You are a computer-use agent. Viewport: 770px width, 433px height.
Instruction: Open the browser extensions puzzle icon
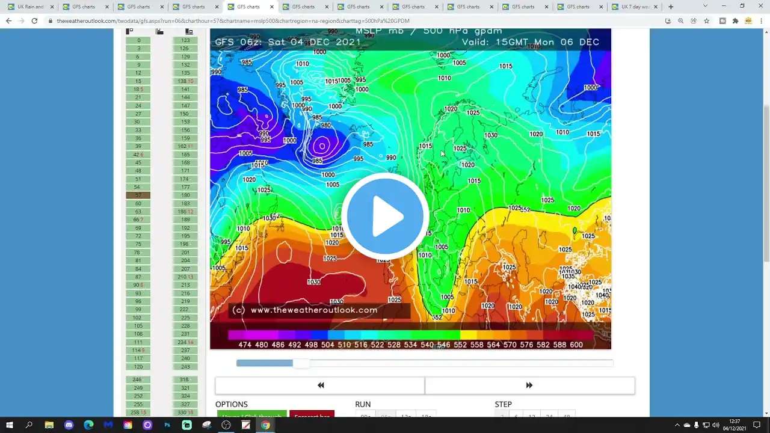click(735, 20)
